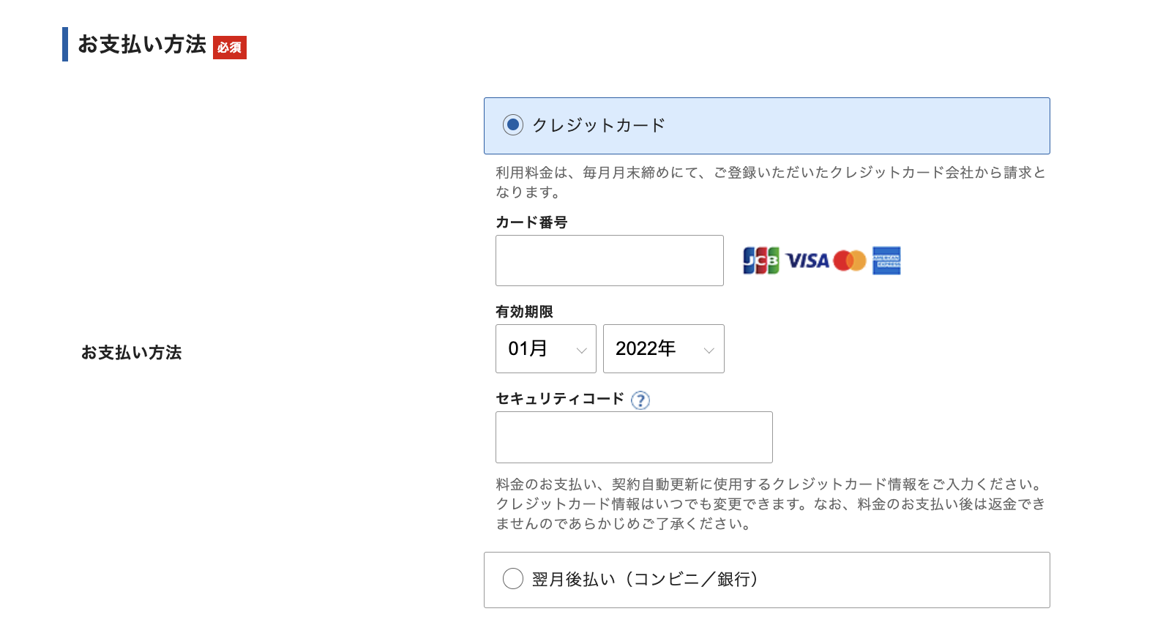Click the クレジットカード option label text
This screenshot has height=625, width=1155.
[x=599, y=125]
